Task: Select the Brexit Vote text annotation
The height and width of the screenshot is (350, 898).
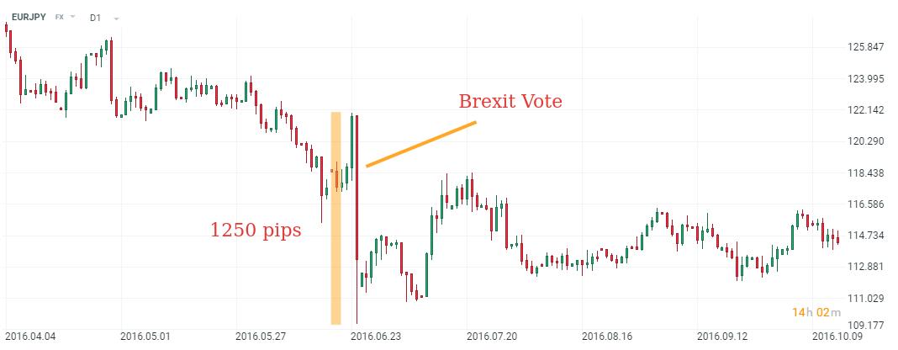Action: (510, 102)
